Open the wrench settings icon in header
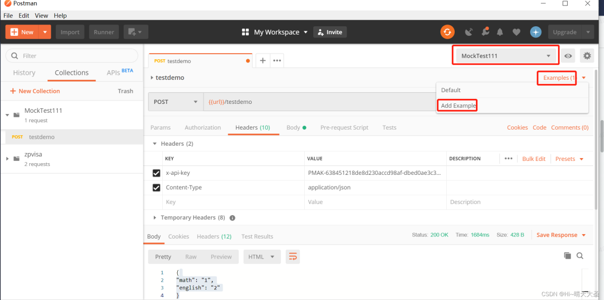 coord(485,32)
